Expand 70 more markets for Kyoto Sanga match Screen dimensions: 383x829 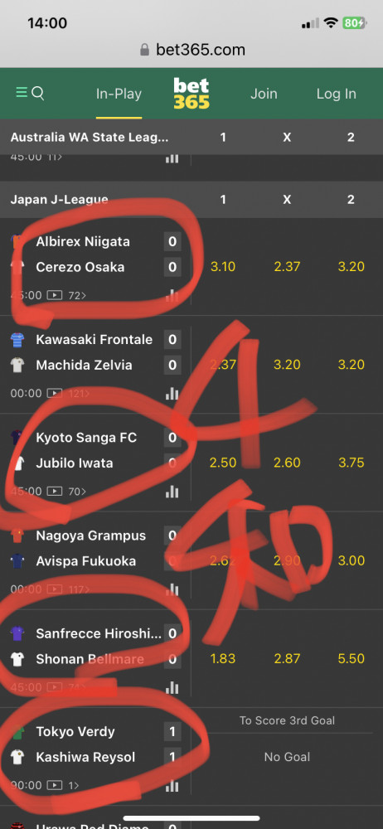[77, 492]
